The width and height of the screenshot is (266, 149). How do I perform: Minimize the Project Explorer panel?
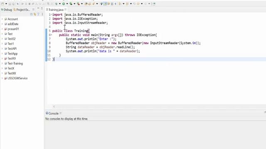pyautogui.click(x=38, y=8)
